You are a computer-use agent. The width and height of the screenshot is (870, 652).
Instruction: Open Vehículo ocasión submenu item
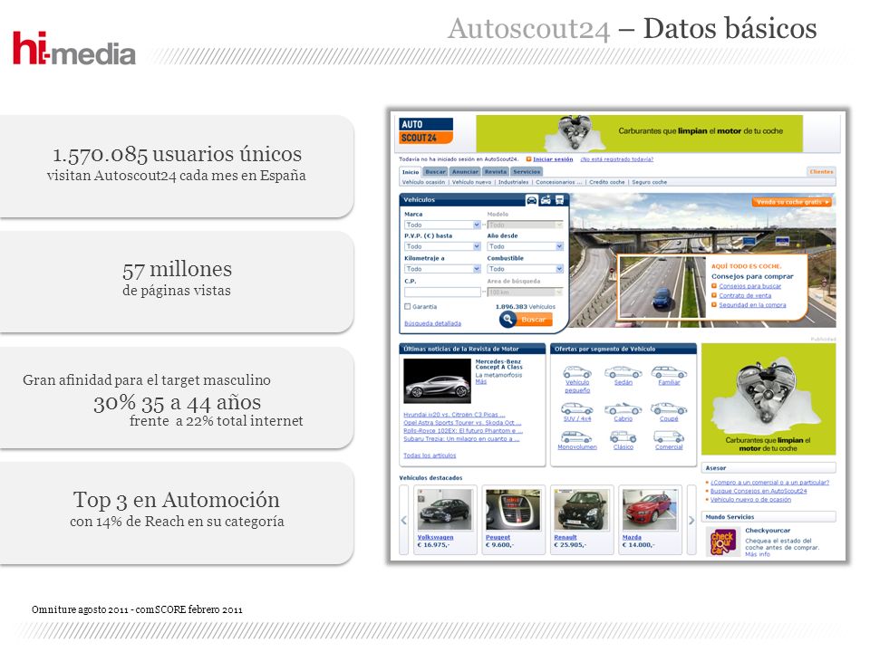coord(423,182)
